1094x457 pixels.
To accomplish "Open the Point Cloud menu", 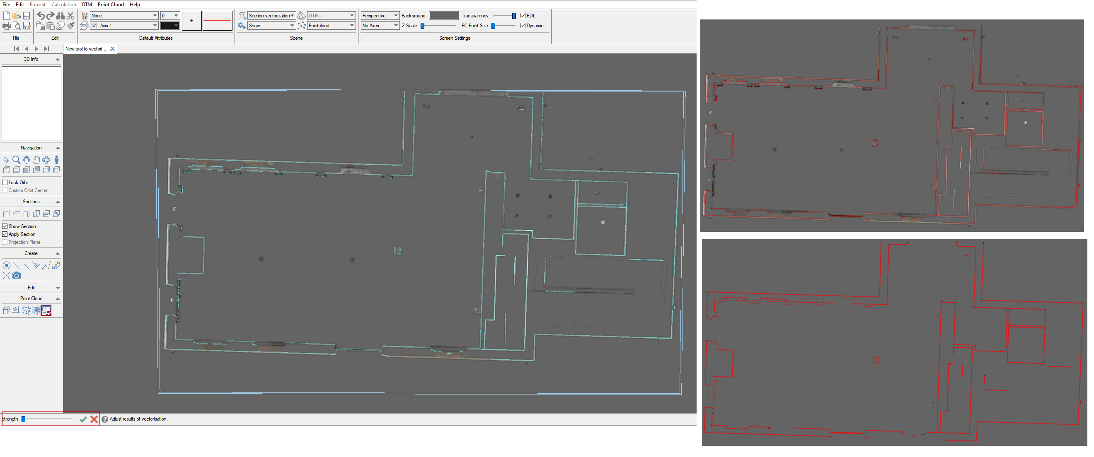I will tap(110, 4).
